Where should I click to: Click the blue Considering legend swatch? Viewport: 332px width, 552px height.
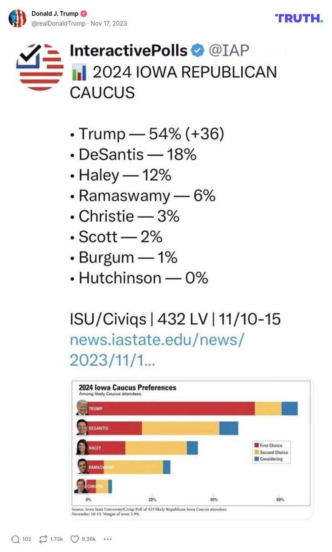(x=257, y=459)
